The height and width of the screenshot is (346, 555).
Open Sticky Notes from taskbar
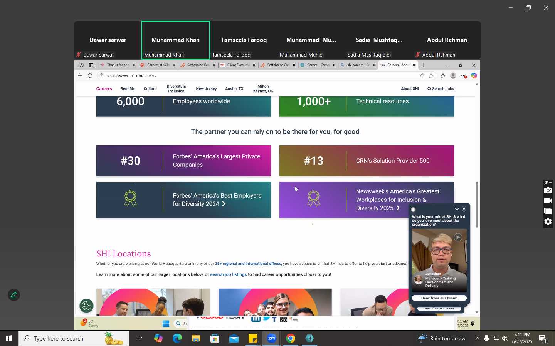pyautogui.click(x=252, y=338)
